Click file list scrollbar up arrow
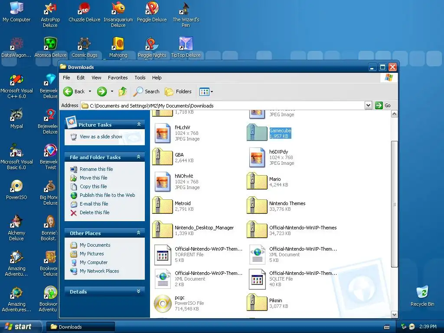This screenshot has width=444, height=333. (394, 114)
